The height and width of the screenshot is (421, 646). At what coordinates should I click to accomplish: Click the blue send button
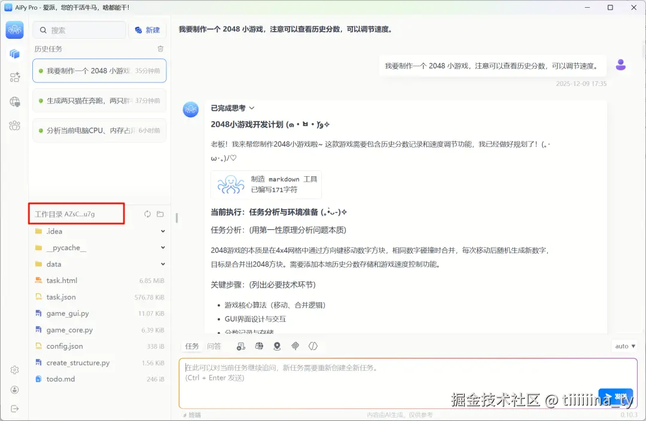(x=615, y=397)
